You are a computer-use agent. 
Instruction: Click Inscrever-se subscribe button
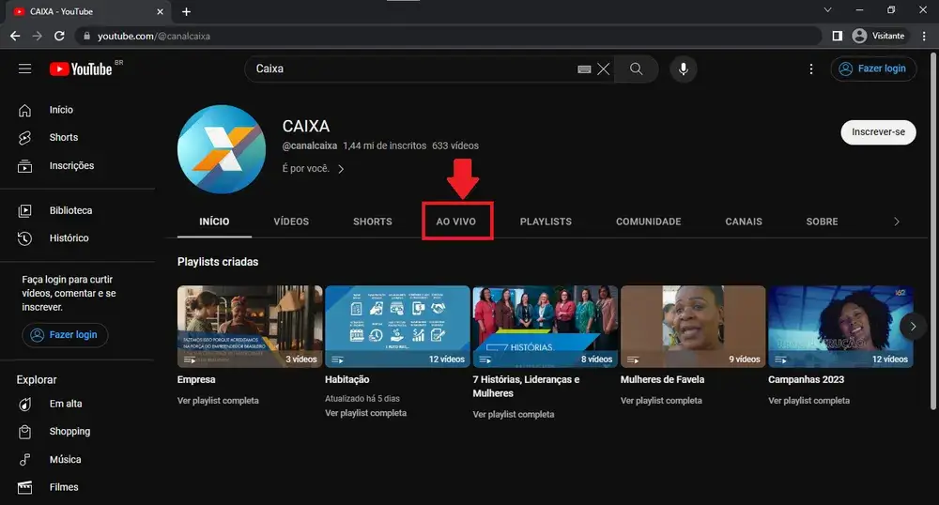pyautogui.click(x=878, y=132)
